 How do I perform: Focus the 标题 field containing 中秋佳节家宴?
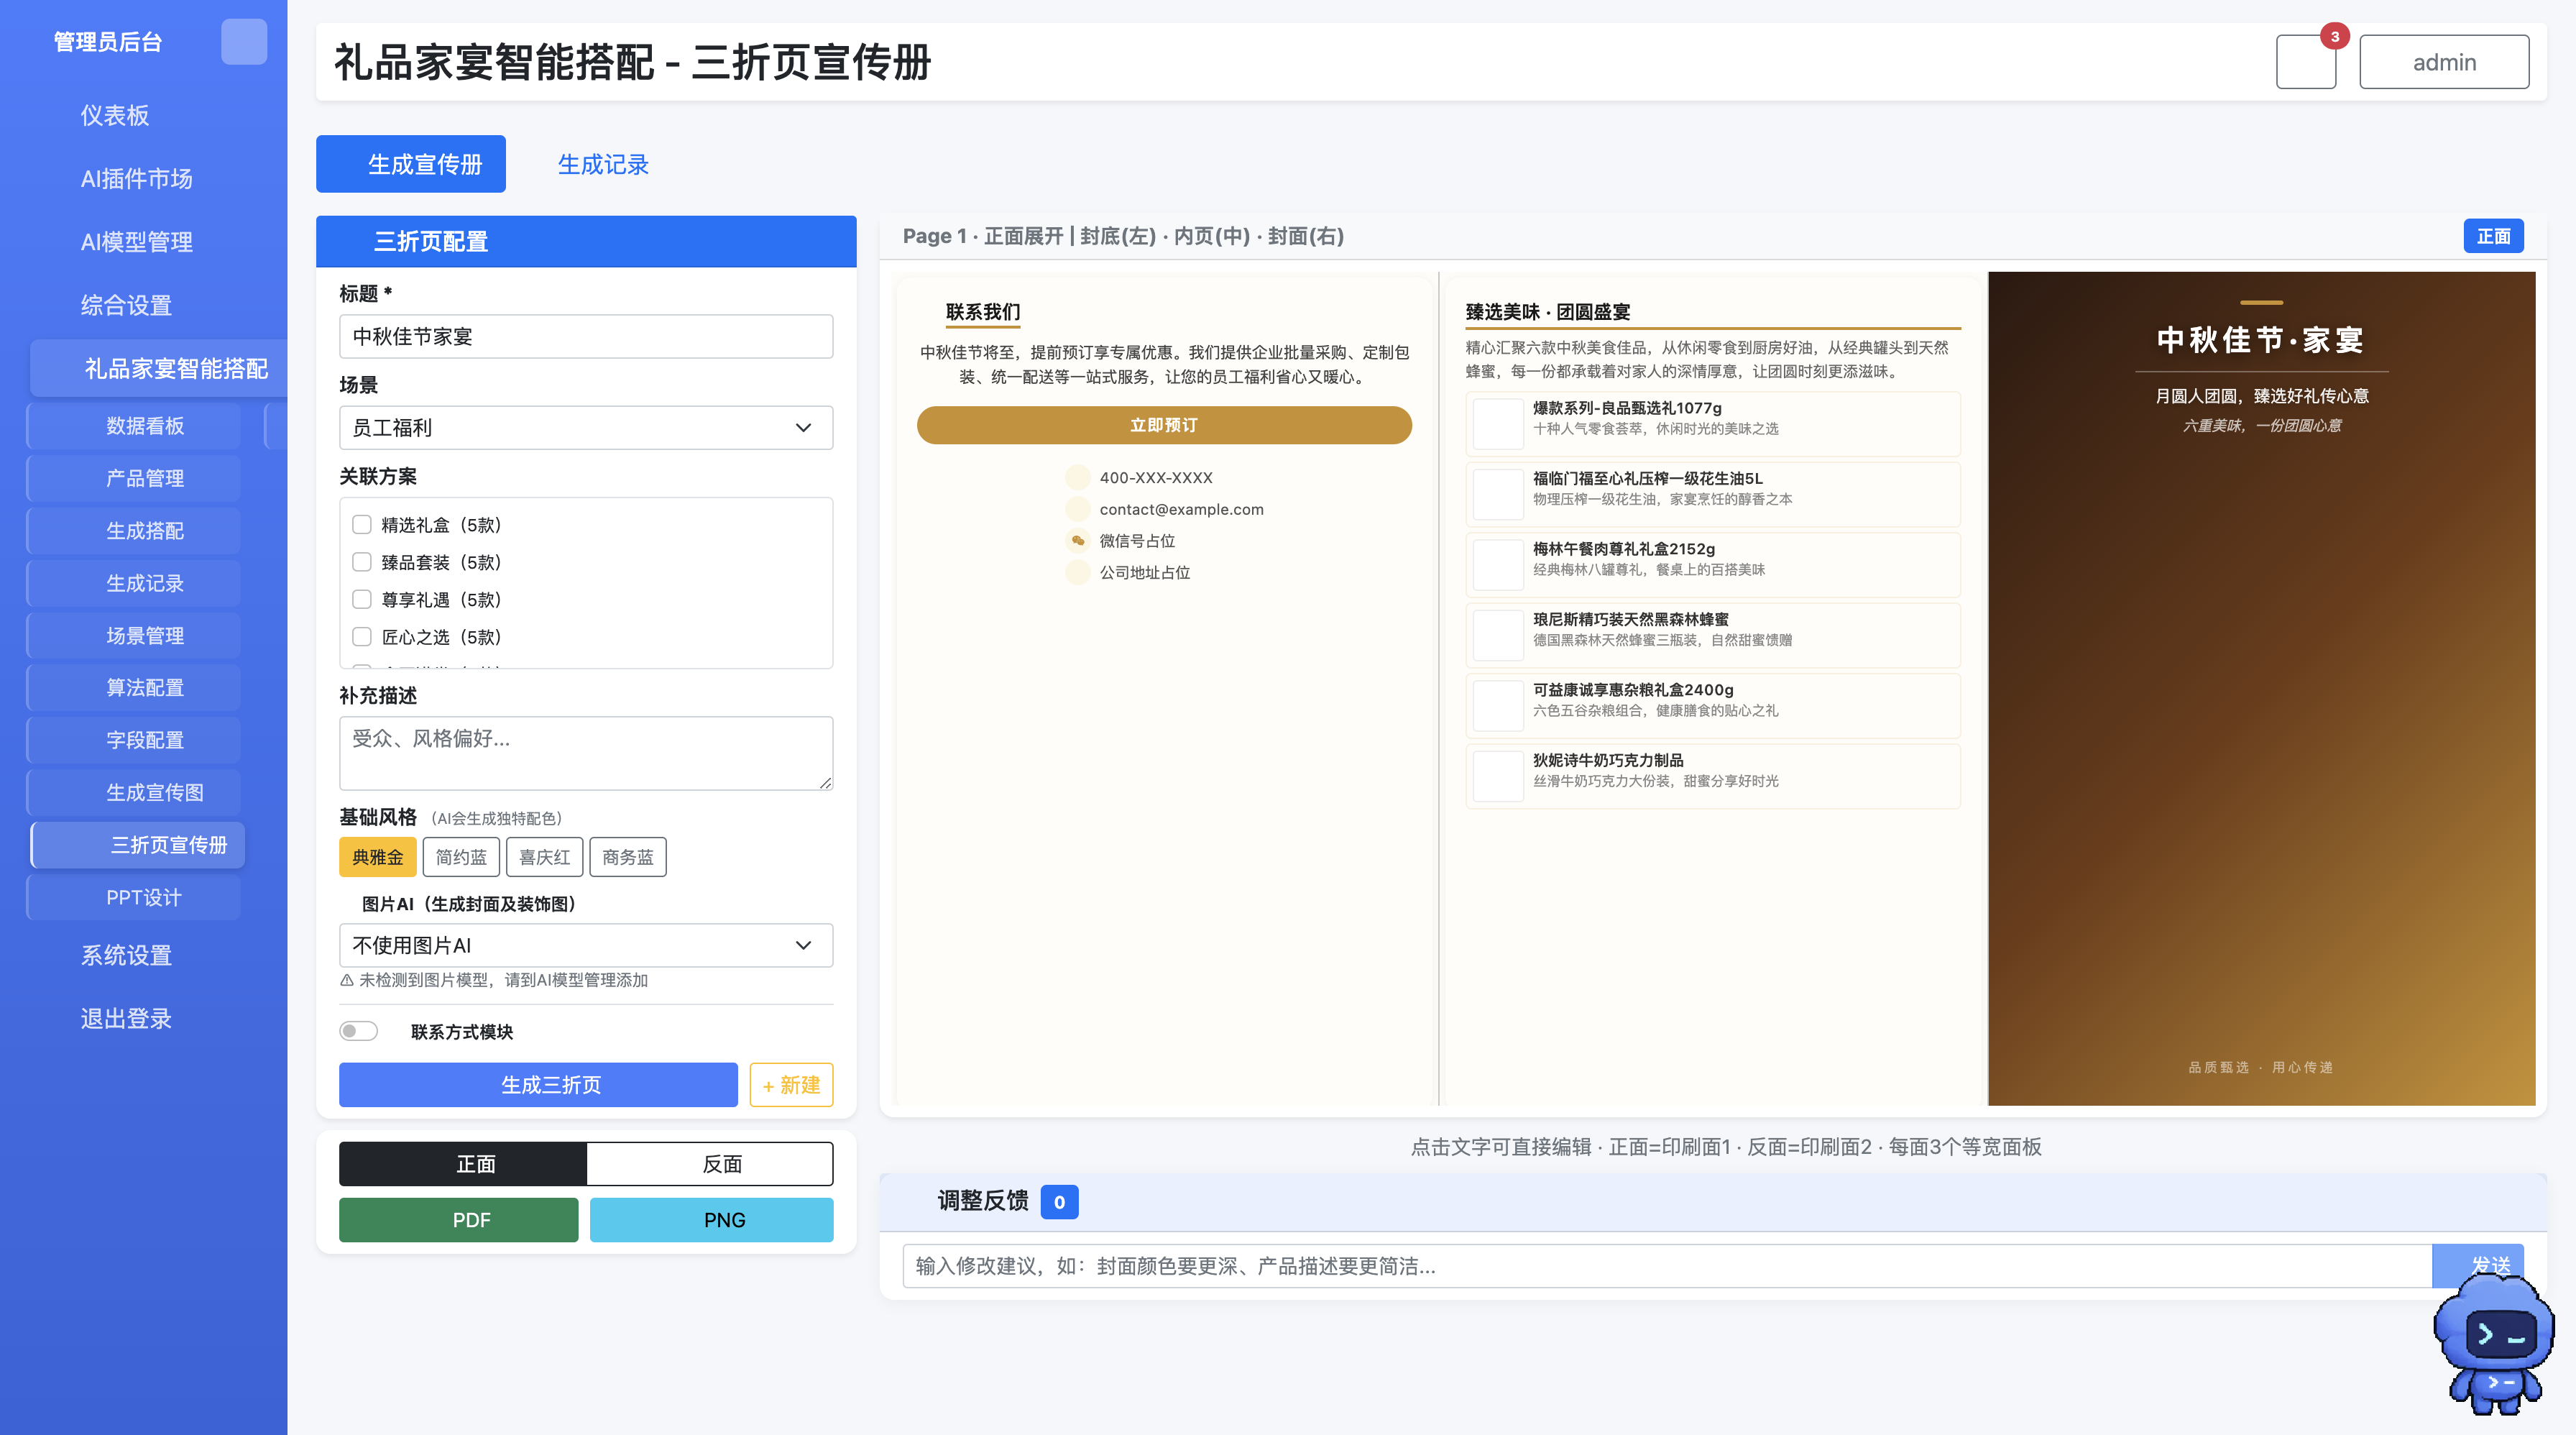pyautogui.click(x=586, y=337)
